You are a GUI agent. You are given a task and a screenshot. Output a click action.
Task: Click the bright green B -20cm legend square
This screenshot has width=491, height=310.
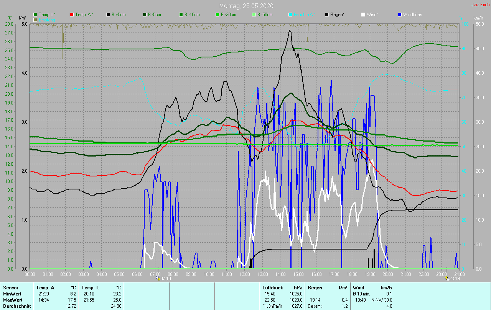tap(217, 15)
